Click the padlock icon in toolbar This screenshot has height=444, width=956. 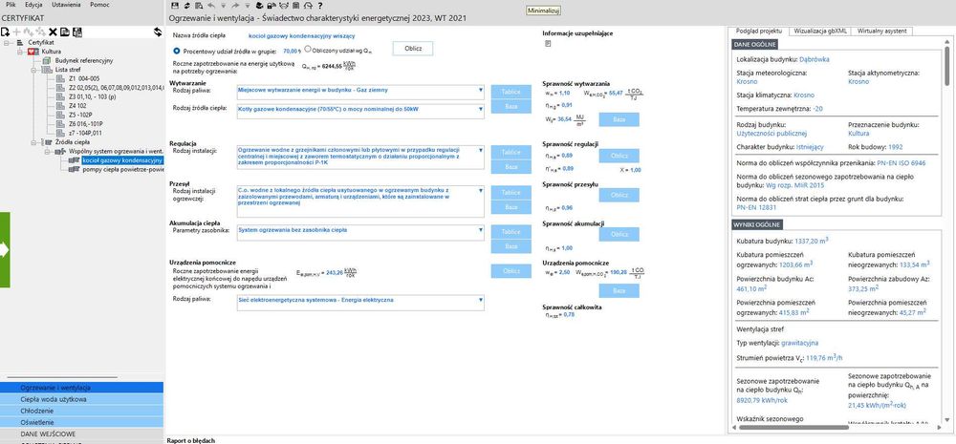click(272, 6)
